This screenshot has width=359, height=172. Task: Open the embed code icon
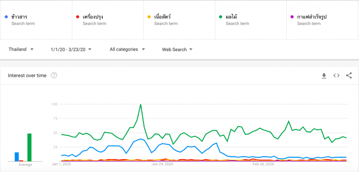coord(336,75)
